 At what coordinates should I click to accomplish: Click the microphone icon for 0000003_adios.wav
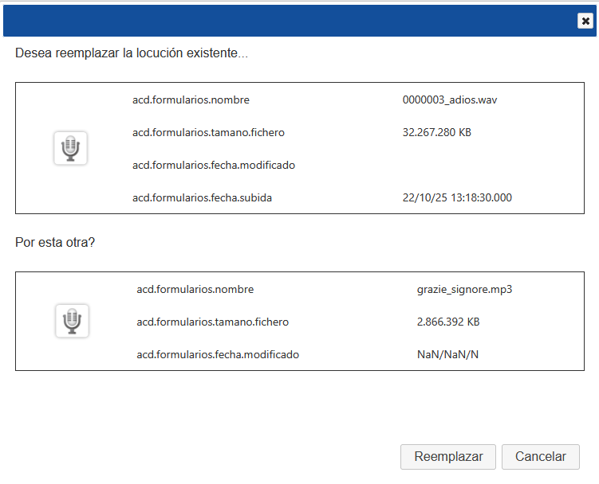71,148
